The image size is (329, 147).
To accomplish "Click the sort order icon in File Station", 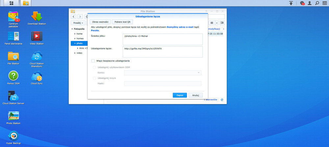I will (x=222, y=23).
